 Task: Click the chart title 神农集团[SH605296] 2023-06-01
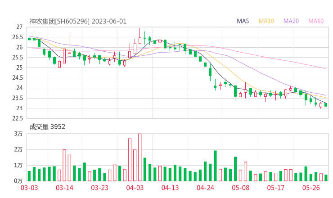coord(78,21)
